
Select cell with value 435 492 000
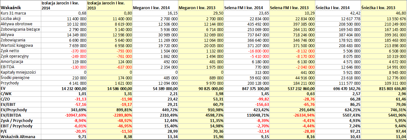[x=246, y=24]
